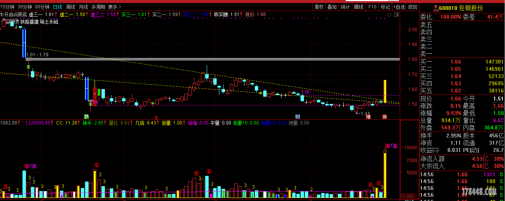Image resolution: width=505 pixels, height=201 pixels.
Task: Click the 复权 button
Action: [x=319, y=7]
